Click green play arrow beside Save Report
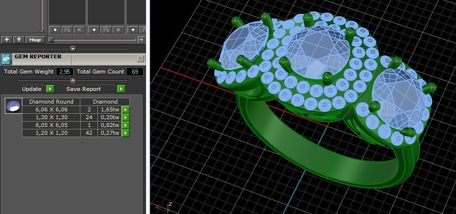The width and height of the screenshot is (456, 214). [121, 89]
